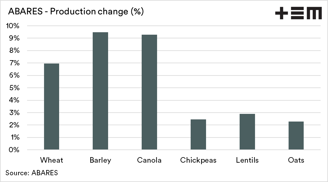Click the Chickpeas axis label
The image size is (328, 182).
click(198, 160)
